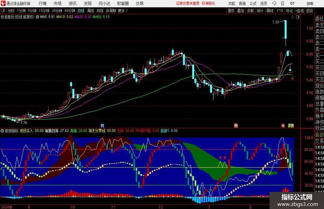Switch to 30分钟 period tab

click(x=57, y=11)
